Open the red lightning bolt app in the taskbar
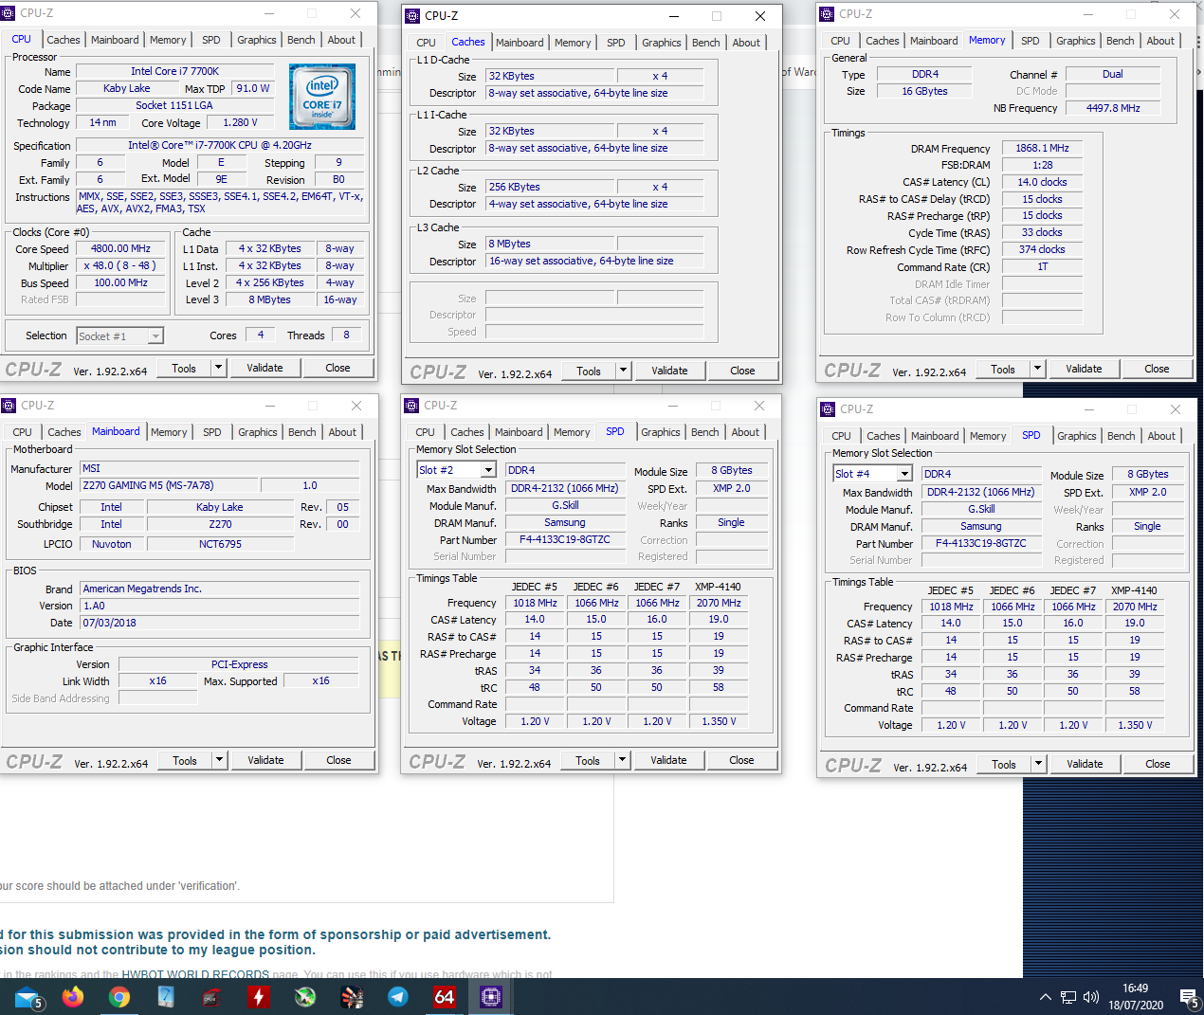The width and height of the screenshot is (1204, 1015). click(259, 997)
